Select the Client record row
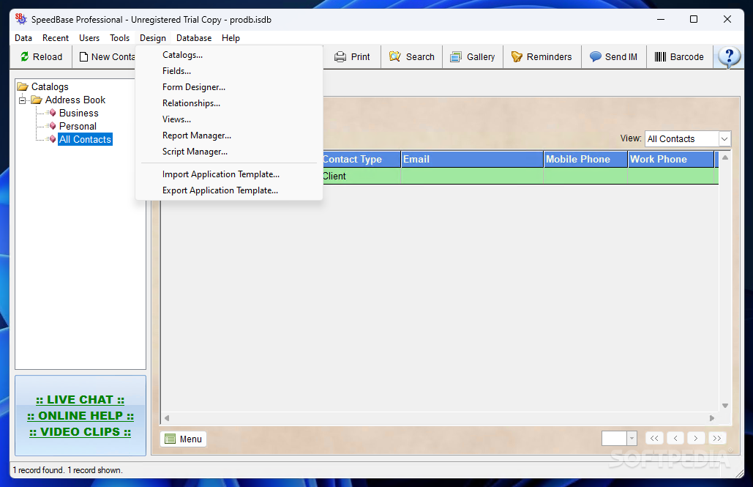 [x=520, y=176]
